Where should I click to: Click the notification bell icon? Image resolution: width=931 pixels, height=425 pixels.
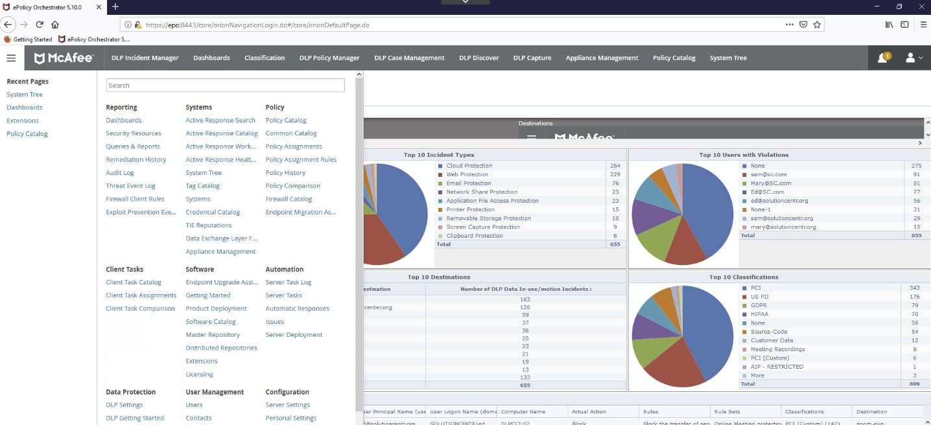882,58
